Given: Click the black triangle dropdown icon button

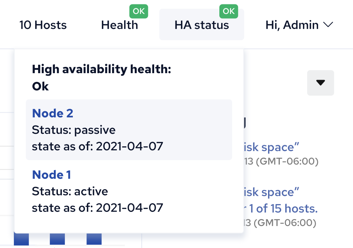Looking at the screenshot, I should point(320,83).
